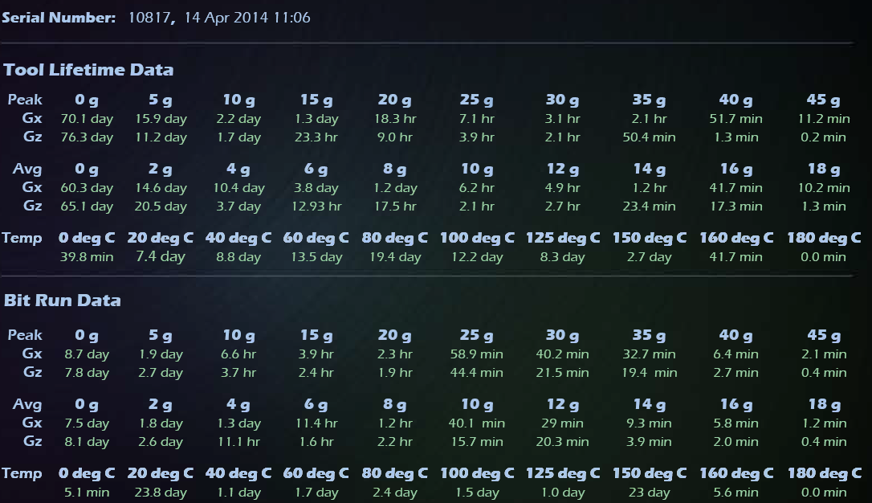Screen dimensions: 872x503
Task: Click the "6.6 hr" value
Action: pos(238,354)
